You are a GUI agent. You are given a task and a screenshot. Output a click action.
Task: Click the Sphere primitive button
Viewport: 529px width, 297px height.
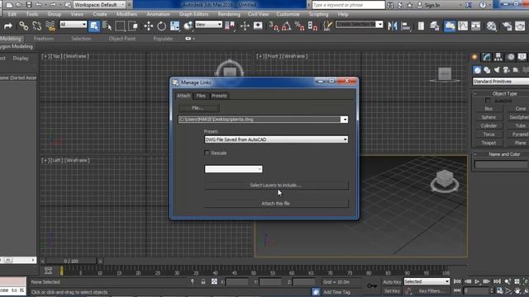click(488, 117)
